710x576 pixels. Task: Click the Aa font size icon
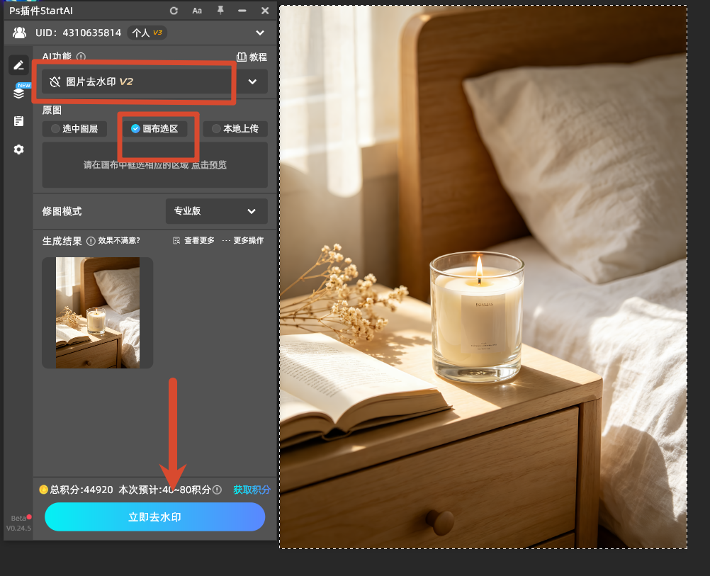(197, 11)
